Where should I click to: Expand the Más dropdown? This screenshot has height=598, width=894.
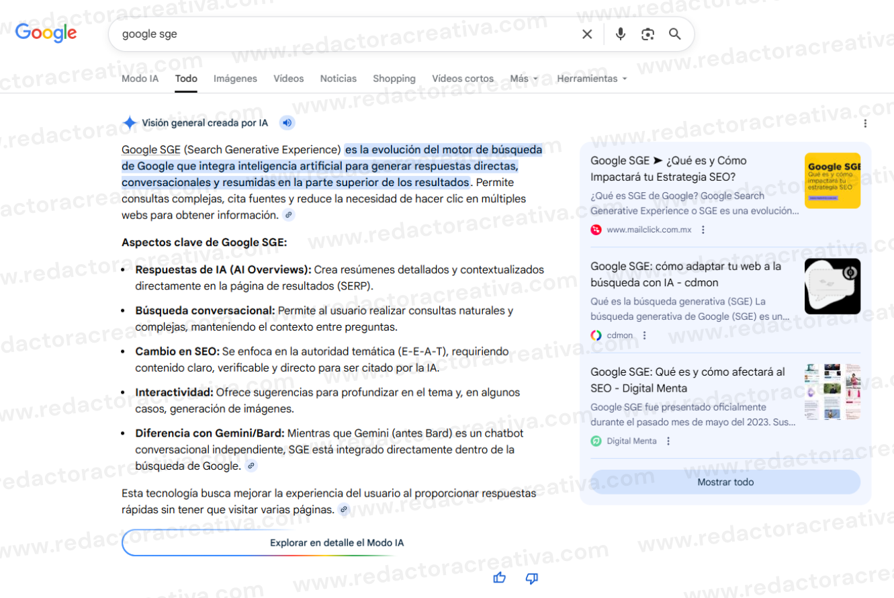click(x=524, y=79)
